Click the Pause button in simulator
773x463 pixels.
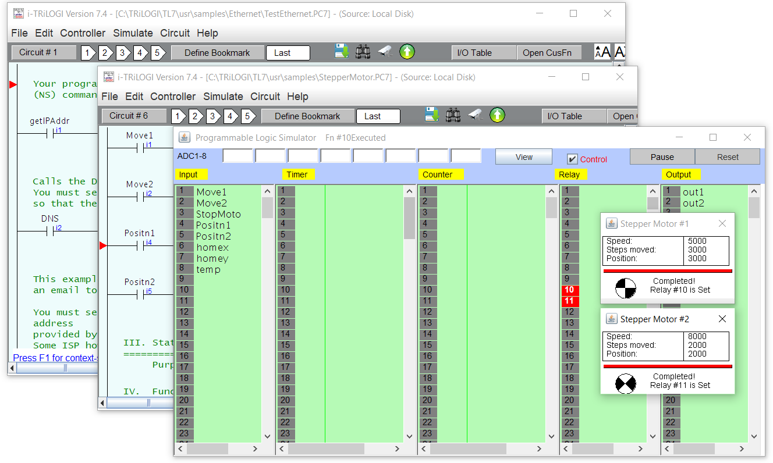(x=662, y=157)
